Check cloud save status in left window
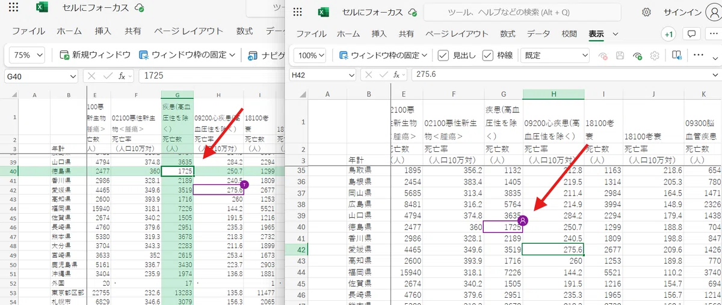Screen dimensions: 722x305 tap(140, 8)
